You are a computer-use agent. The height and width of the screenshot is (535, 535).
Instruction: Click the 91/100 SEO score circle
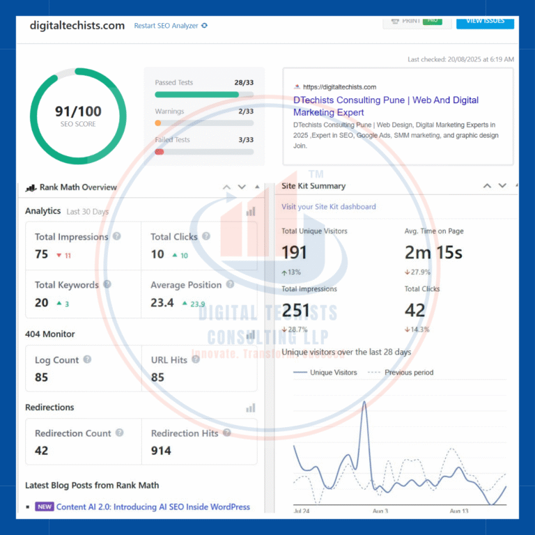point(78,116)
